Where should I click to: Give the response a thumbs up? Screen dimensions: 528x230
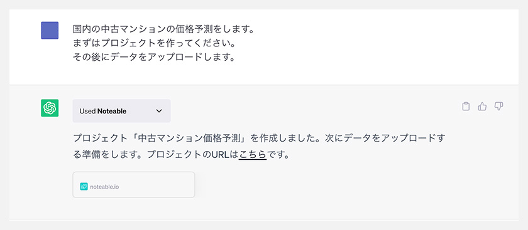482,107
